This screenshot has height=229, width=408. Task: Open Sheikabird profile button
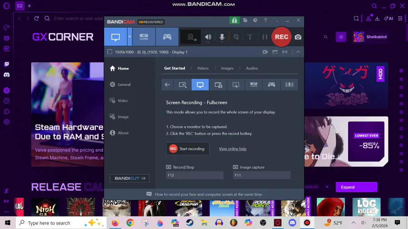370,37
